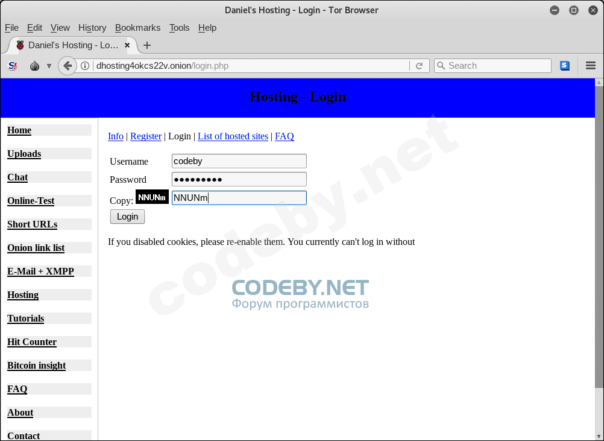Open Hosting in sidebar
This screenshot has height=441, width=604.
(x=23, y=295)
